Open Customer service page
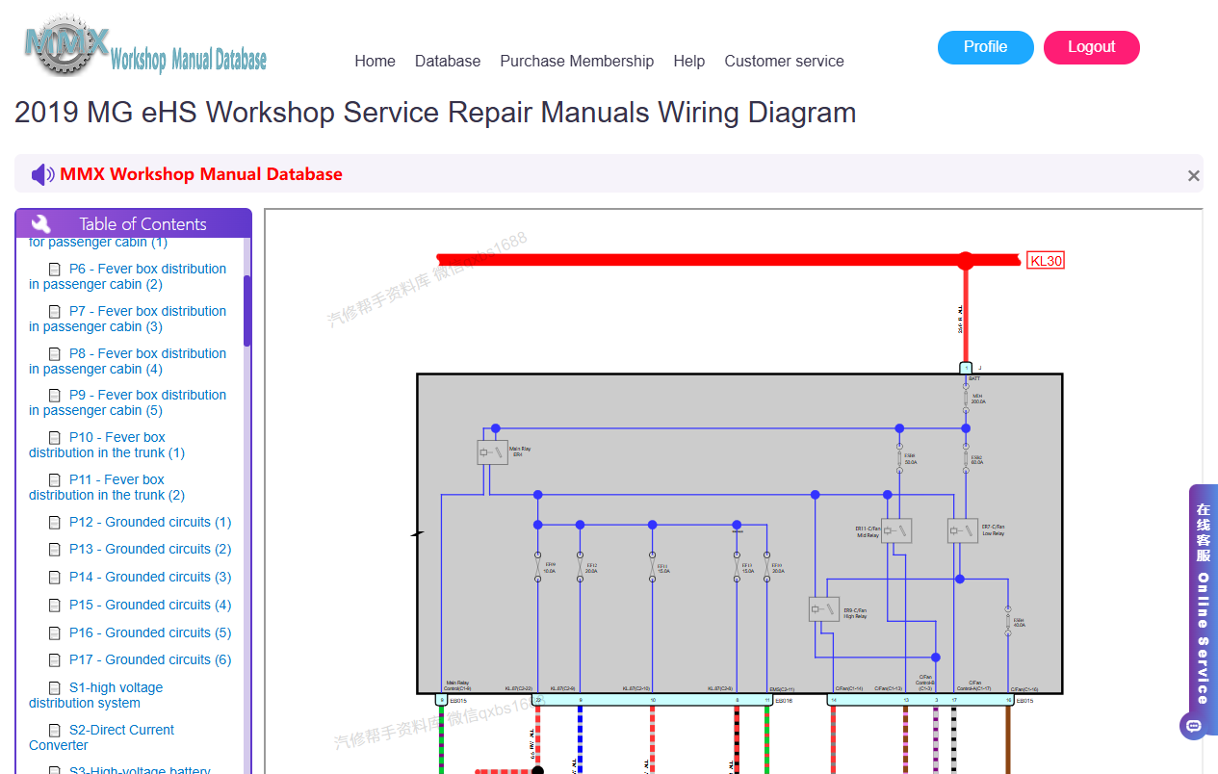This screenshot has width=1218, height=774. point(784,61)
